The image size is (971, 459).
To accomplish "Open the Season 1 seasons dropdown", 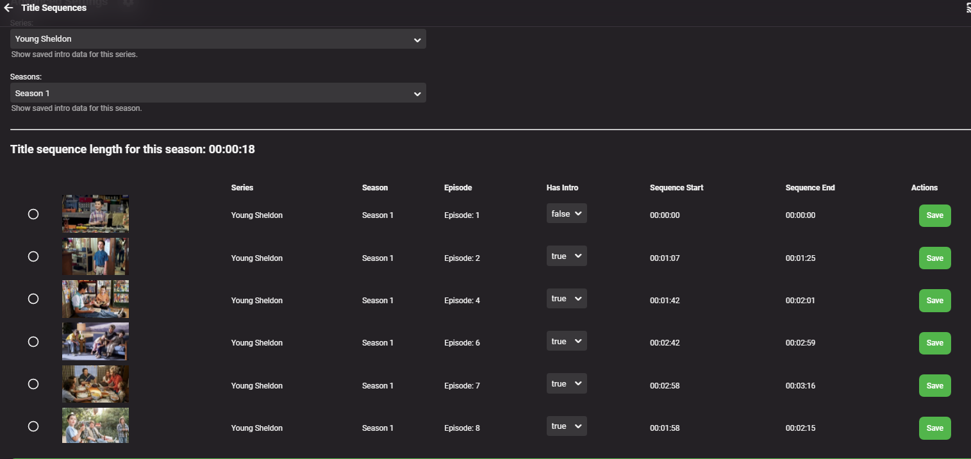I will (218, 93).
